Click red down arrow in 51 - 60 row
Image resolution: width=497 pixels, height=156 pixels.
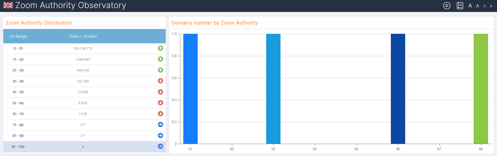[161, 103]
